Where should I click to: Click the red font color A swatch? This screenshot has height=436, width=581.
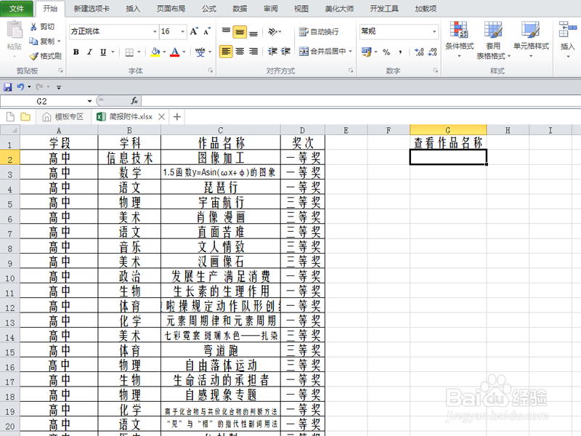point(174,52)
